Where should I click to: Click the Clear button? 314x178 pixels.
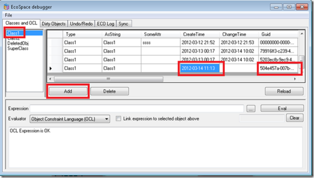click(294, 118)
